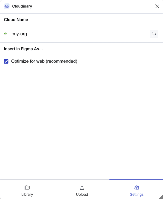
Task: Click the corner resize handle triangle
Action: 161,197
